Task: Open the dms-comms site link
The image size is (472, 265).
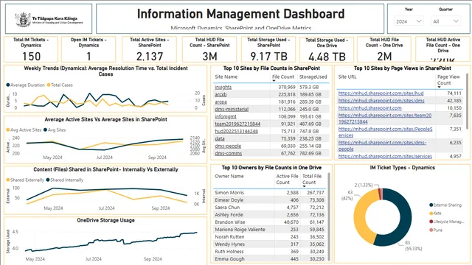Action: coord(228,153)
